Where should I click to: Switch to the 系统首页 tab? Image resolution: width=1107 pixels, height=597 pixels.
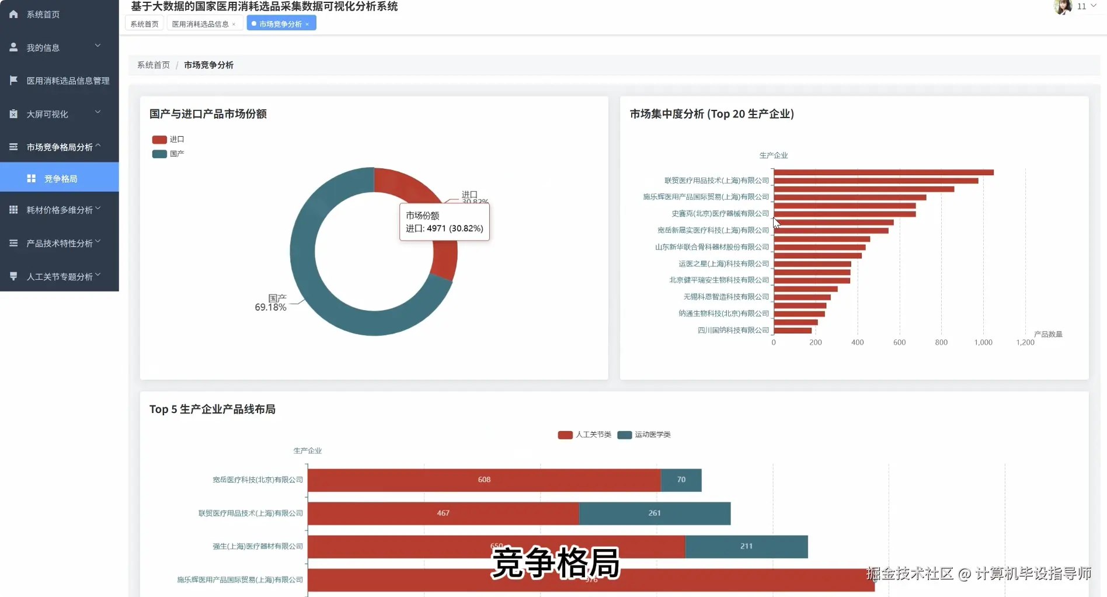tap(144, 24)
